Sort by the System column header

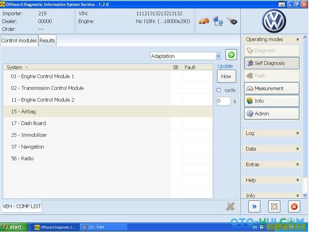tap(87, 67)
